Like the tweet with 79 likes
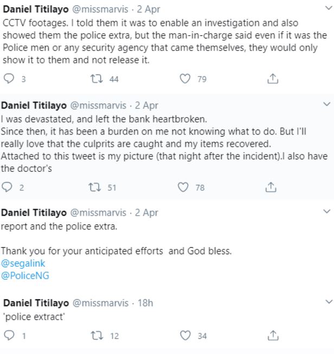Viewport: 334px width, 354px height. 185,79
